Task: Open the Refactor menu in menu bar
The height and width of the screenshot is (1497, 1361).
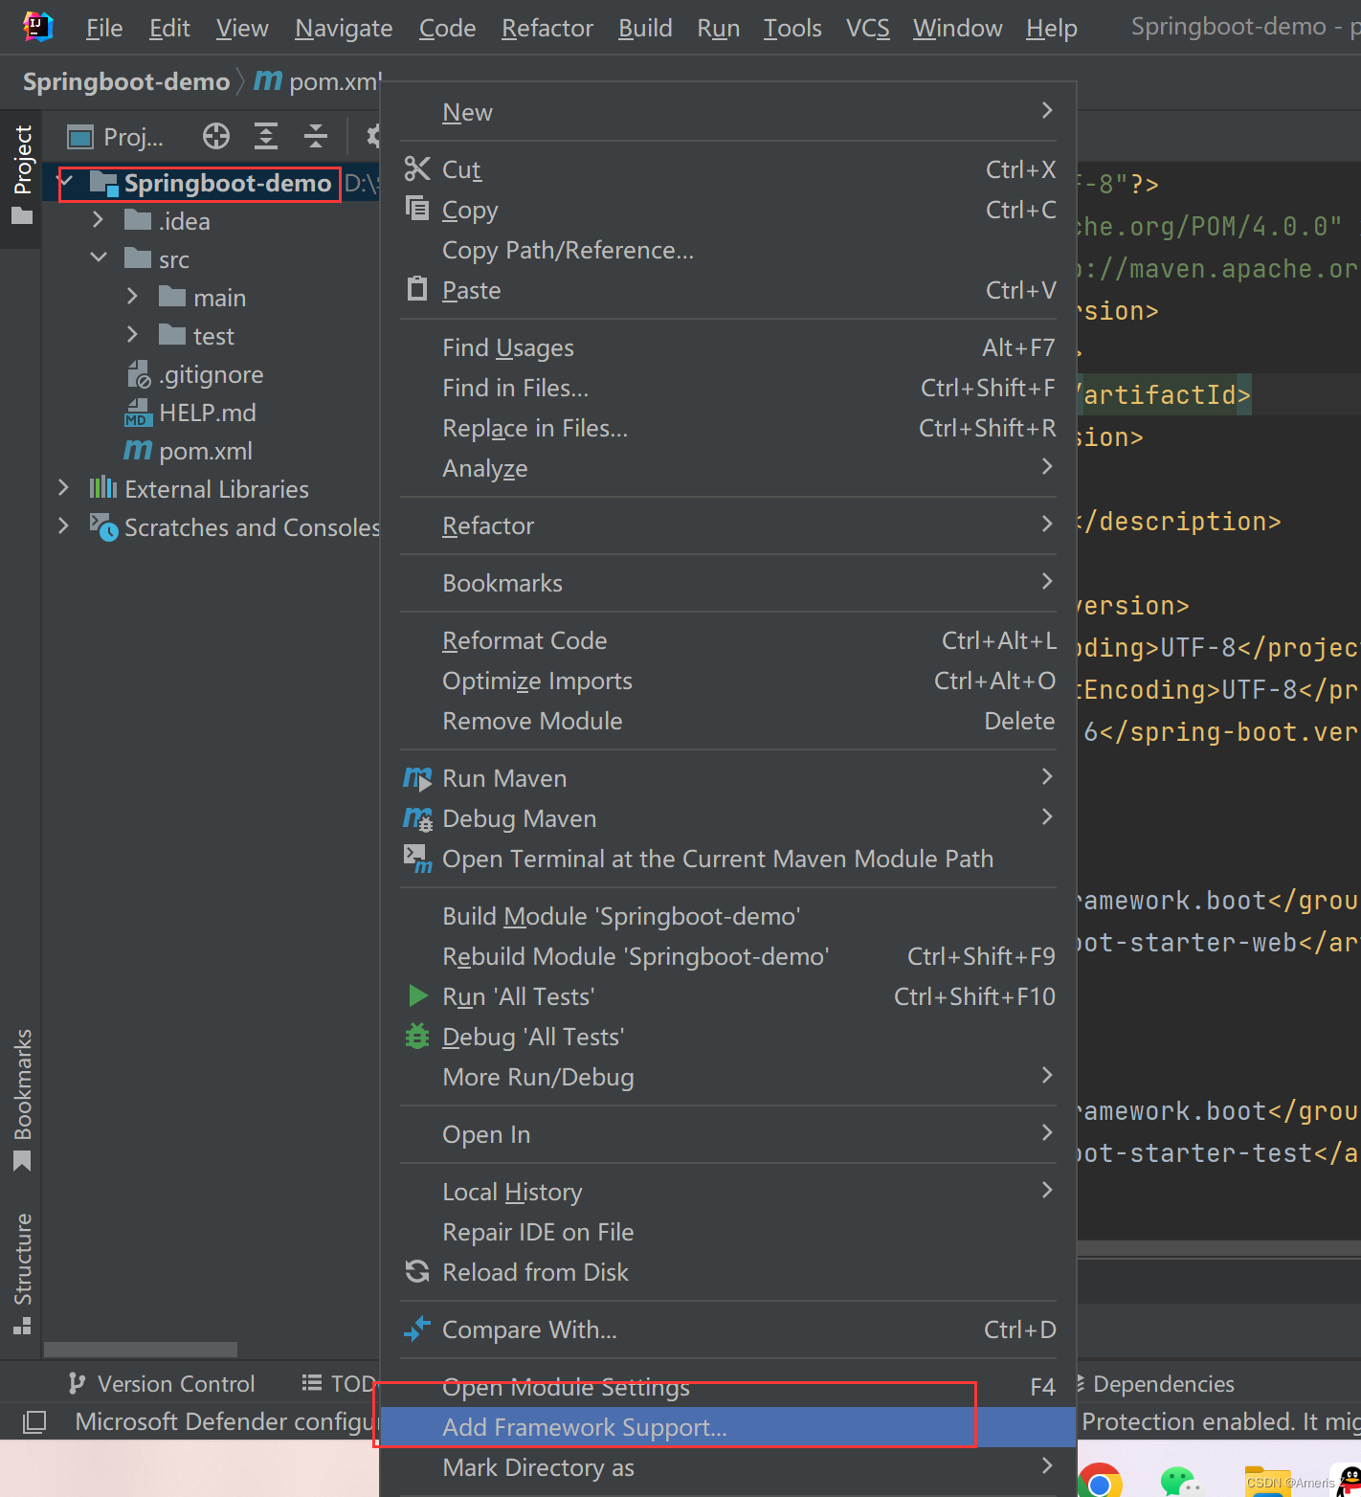Action: pos(547,29)
